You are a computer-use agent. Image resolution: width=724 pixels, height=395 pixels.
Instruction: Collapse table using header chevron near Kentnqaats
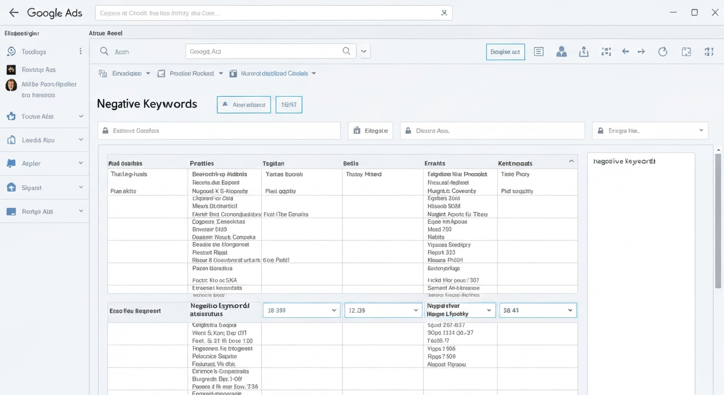(571, 161)
